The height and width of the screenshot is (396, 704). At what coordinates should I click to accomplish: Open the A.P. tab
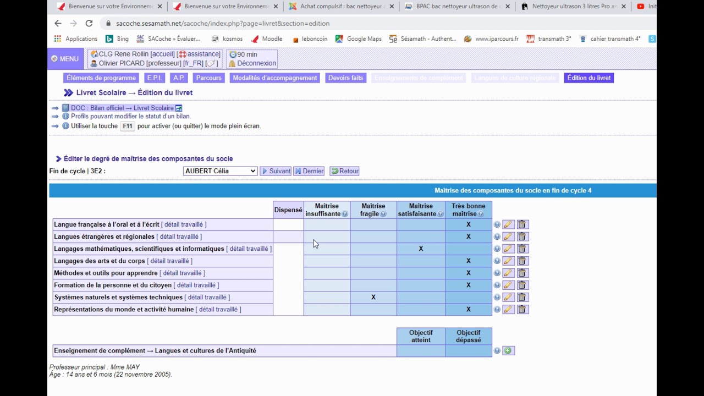[x=178, y=78]
